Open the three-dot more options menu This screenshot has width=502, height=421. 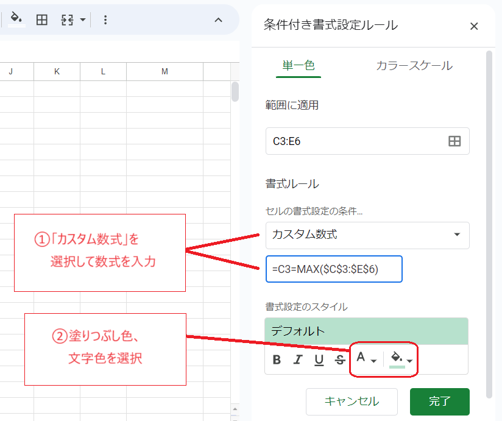[x=105, y=20]
